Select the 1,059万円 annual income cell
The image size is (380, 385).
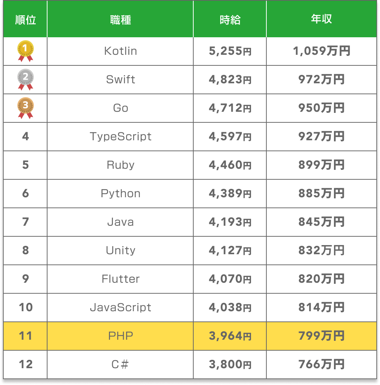click(322, 51)
